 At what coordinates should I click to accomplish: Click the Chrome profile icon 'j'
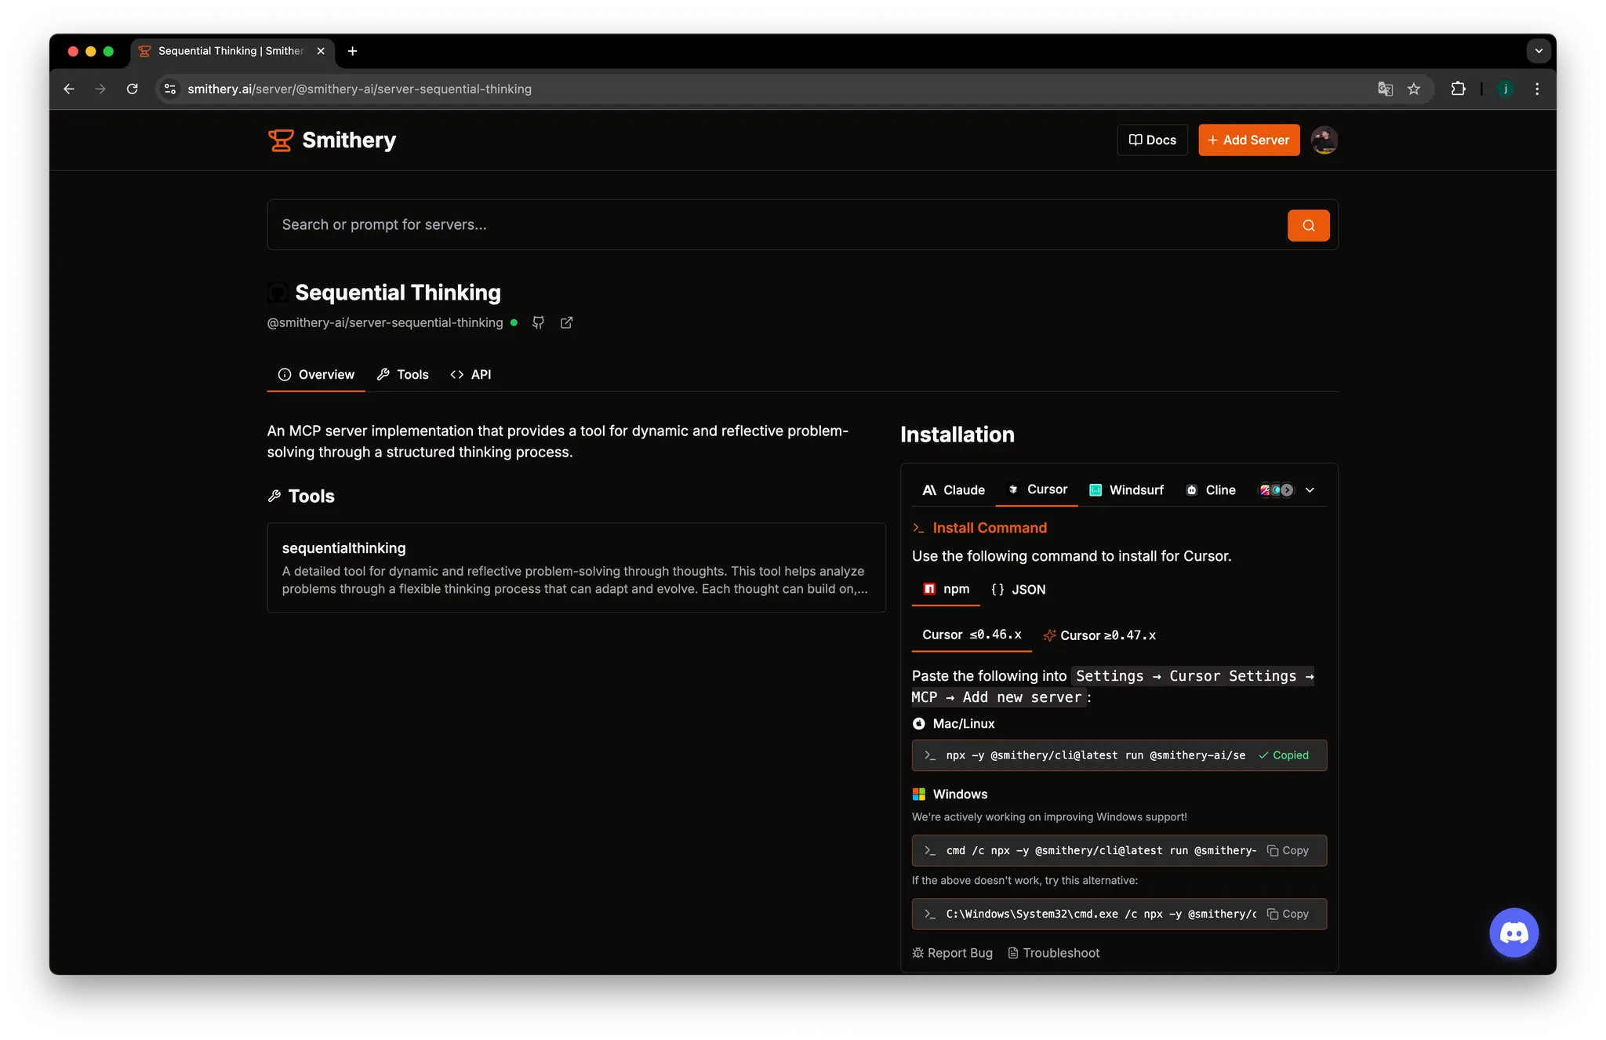point(1505,89)
